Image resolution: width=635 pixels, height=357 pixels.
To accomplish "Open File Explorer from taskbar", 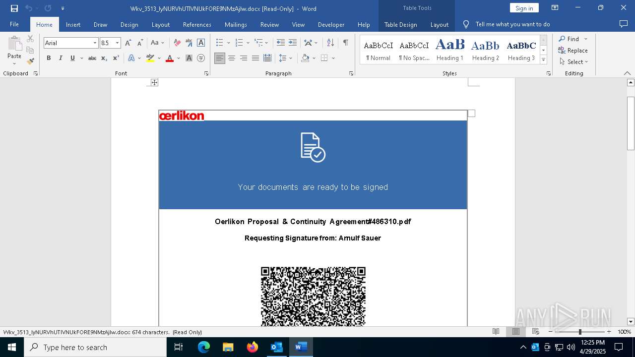I will (x=228, y=347).
